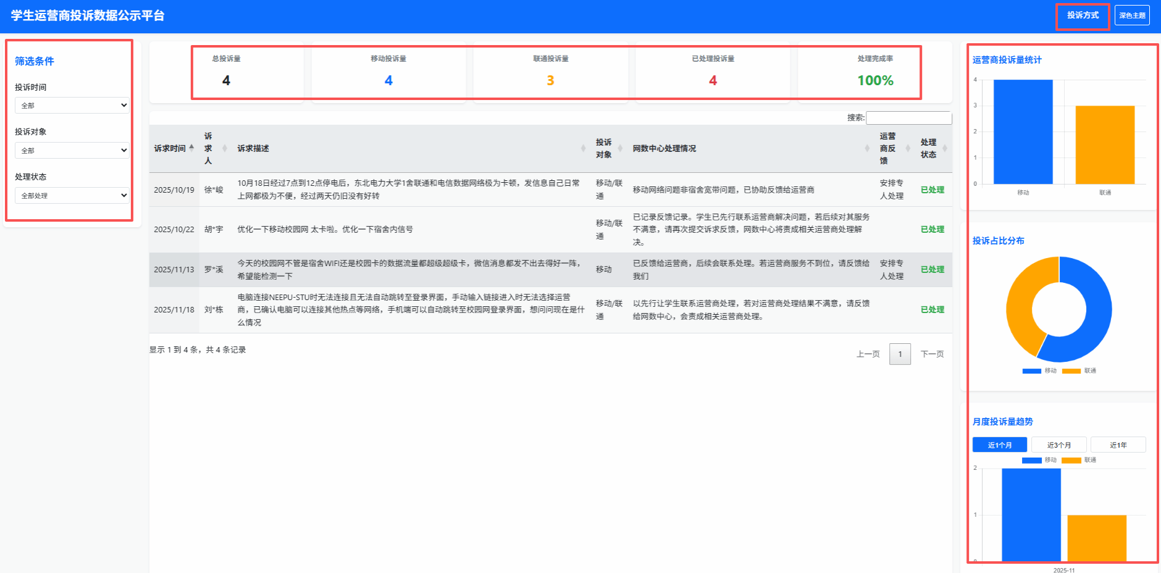Open the 投诉时间 filter dropdown
Image resolution: width=1161 pixels, height=573 pixels.
72,106
